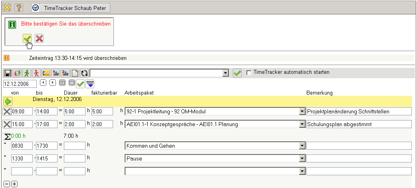The width and height of the screenshot is (417, 188).
Task: Click the save floppy disk icon
Action: [x=8, y=73]
